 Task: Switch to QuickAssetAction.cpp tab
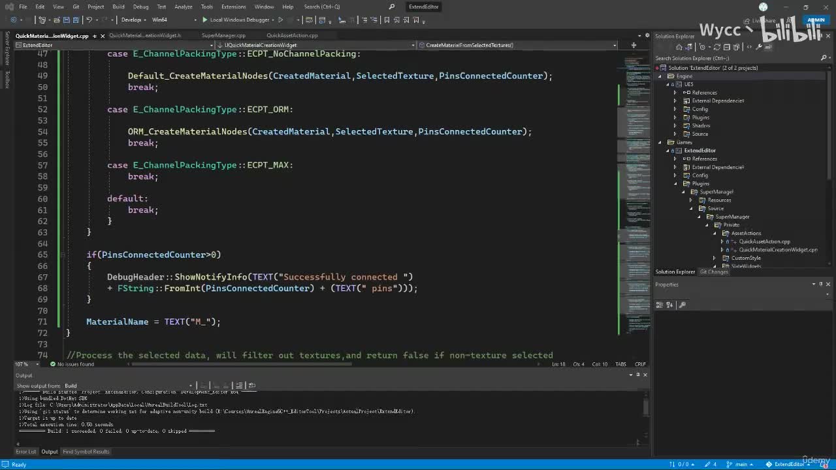(x=292, y=35)
